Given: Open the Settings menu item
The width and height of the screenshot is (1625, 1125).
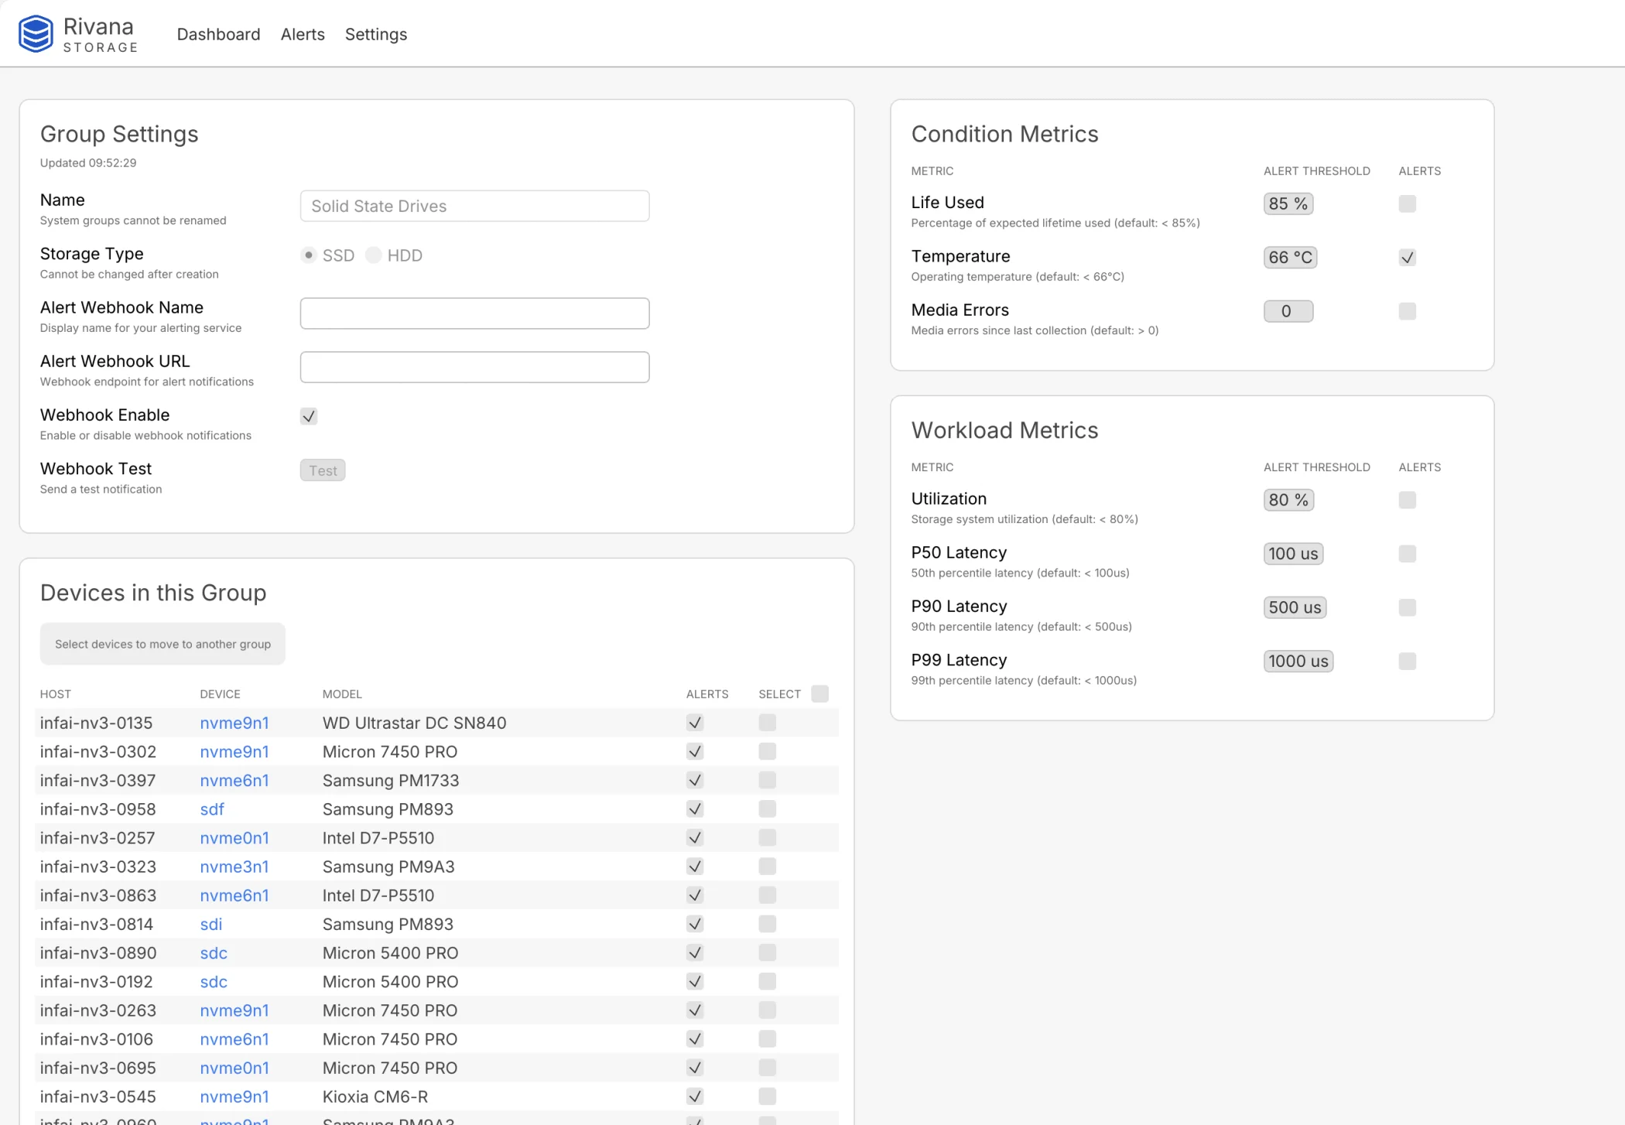Looking at the screenshot, I should tap(376, 34).
